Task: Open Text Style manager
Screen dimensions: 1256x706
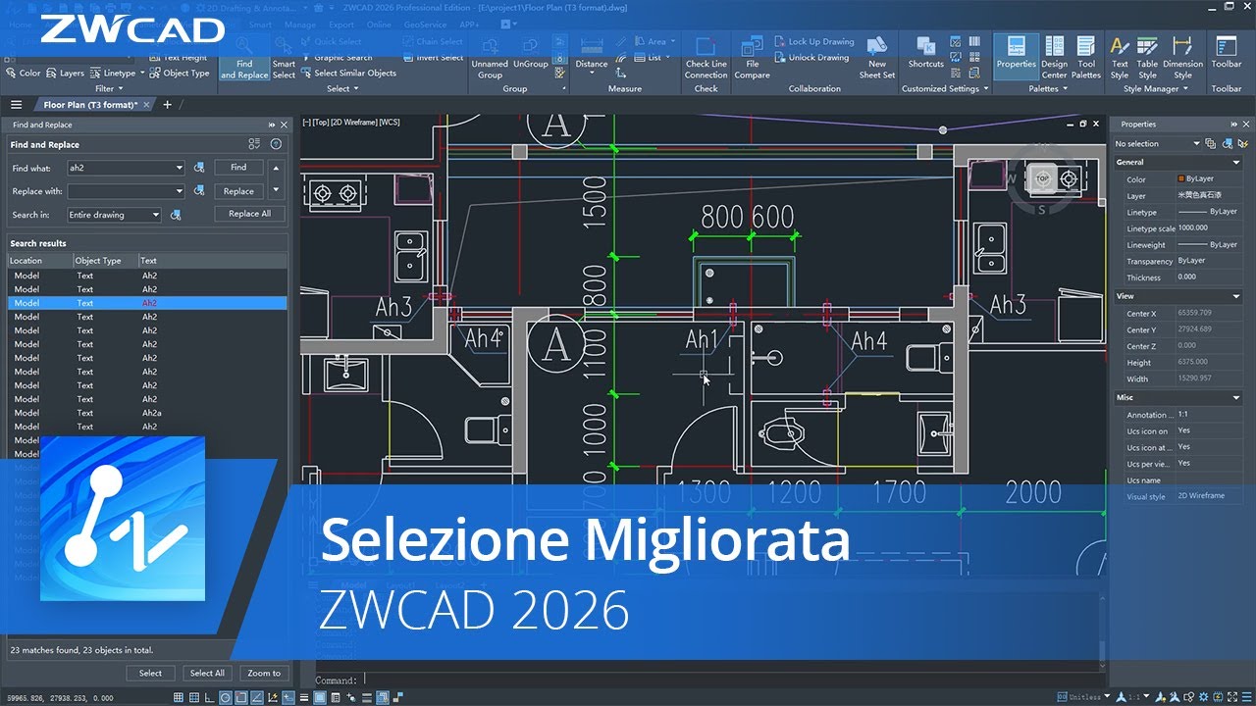Action: tap(1120, 58)
